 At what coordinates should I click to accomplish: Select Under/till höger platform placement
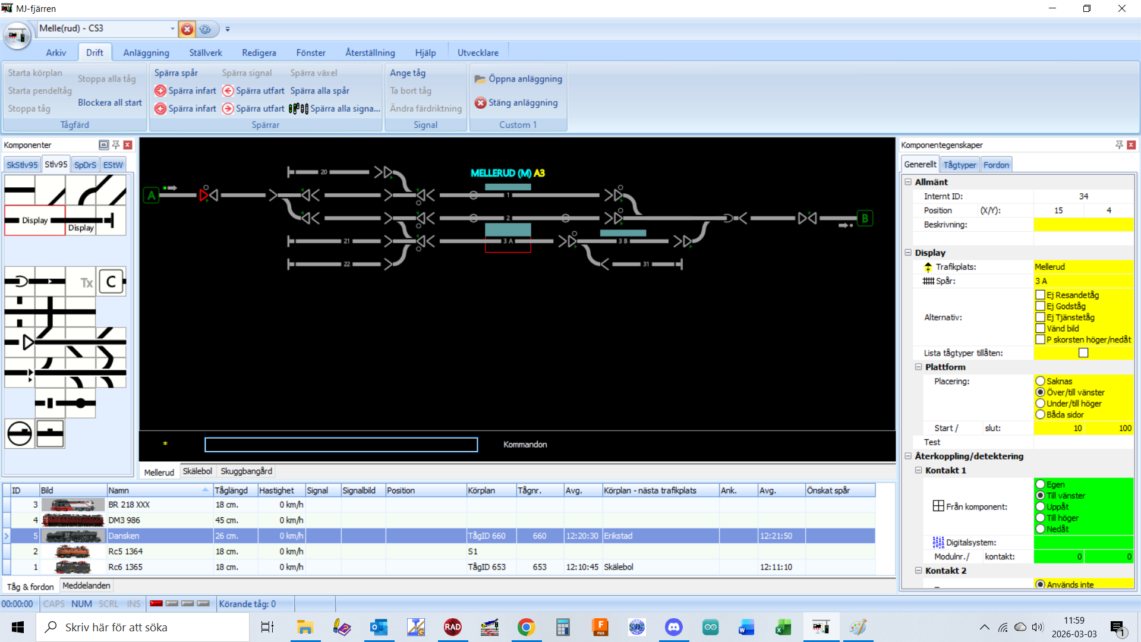coord(1040,404)
